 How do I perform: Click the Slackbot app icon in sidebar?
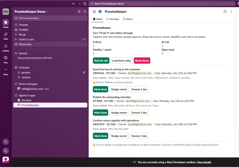[19, 100]
